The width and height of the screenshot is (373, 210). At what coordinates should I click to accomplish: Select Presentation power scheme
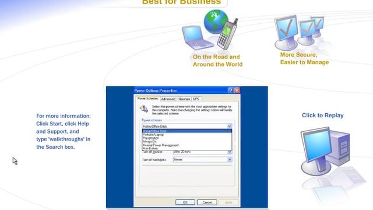[x=186, y=138]
